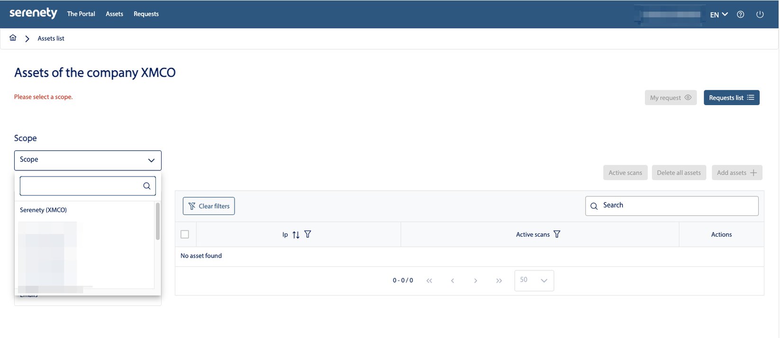Screen dimensions: 780x338
Task: Open the Active scans column filter
Action: pos(557,234)
